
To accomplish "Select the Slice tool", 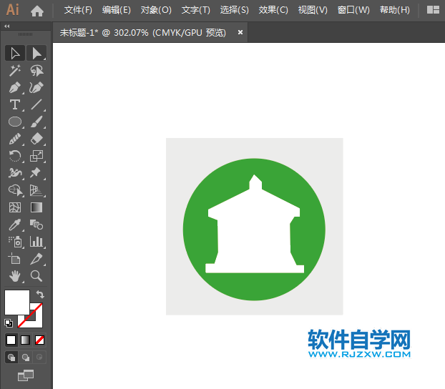I will (36, 259).
